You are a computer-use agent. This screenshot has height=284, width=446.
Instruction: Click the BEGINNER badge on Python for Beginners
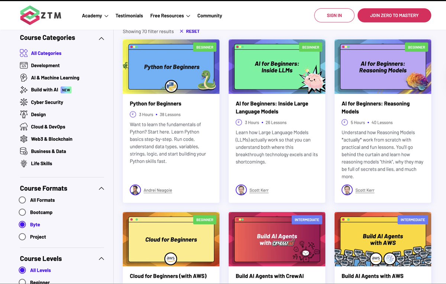(x=205, y=47)
